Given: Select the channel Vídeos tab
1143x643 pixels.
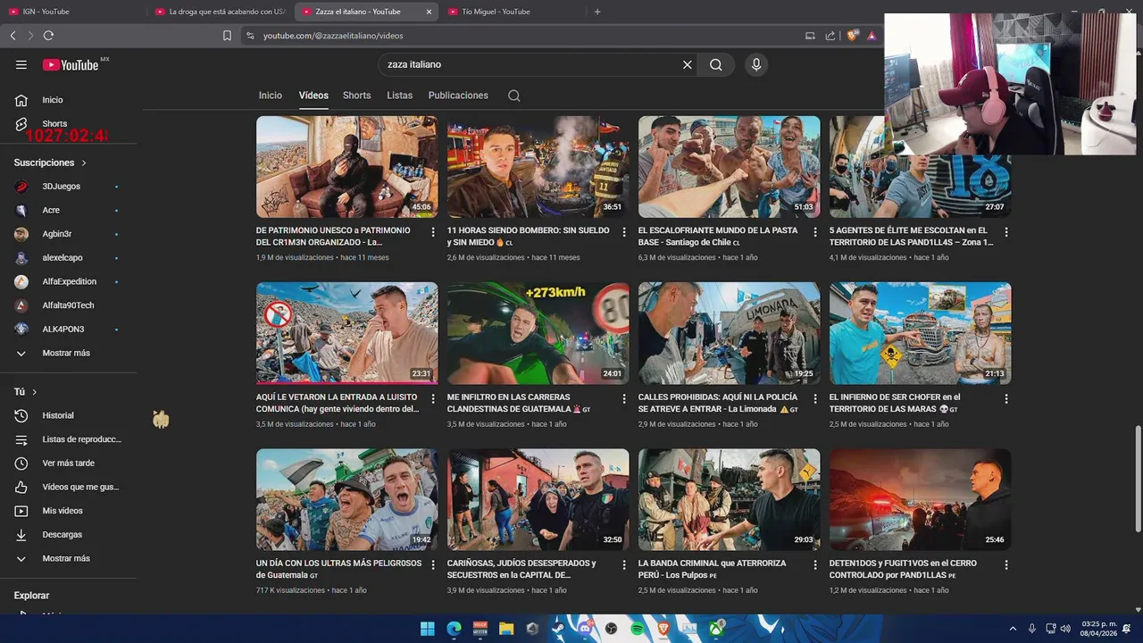Looking at the screenshot, I should click(x=313, y=96).
